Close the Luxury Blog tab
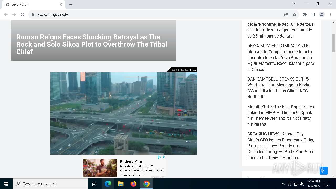Viewport: 336px width, 189px height. pos(61,4)
